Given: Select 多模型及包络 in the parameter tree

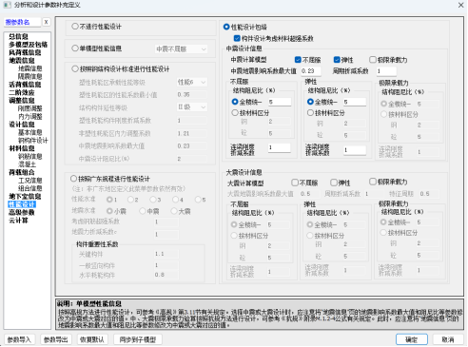Looking at the screenshot, I should (x=28, y=45).
